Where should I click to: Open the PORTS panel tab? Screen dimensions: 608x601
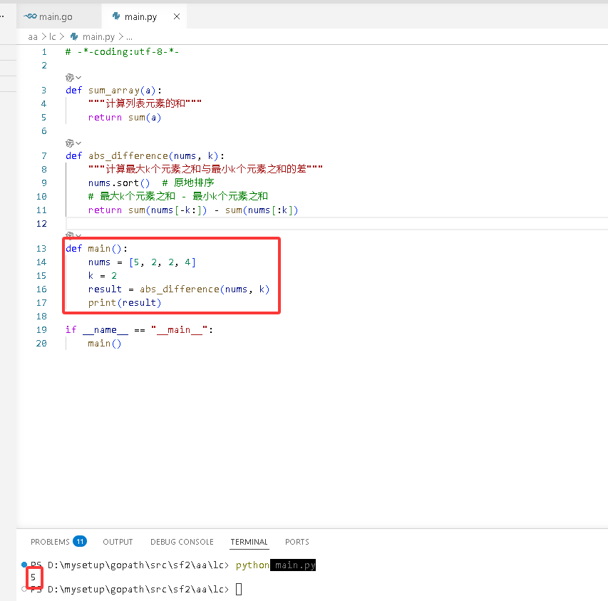[297, 542]
